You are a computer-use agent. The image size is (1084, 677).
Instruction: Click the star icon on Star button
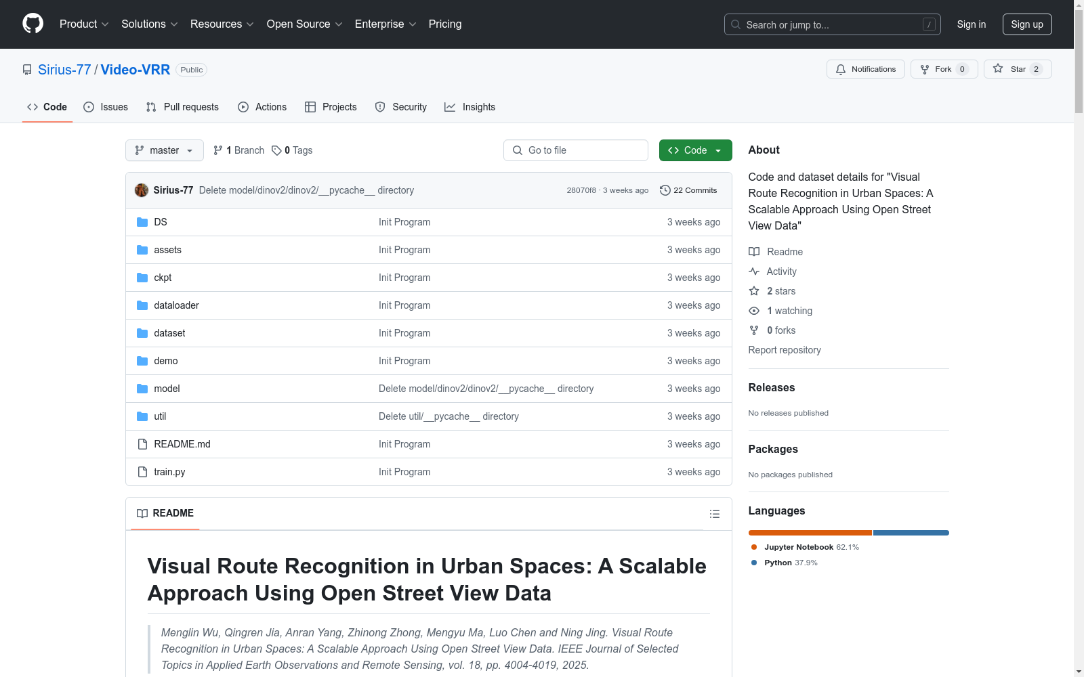click(x=998, y=68)
